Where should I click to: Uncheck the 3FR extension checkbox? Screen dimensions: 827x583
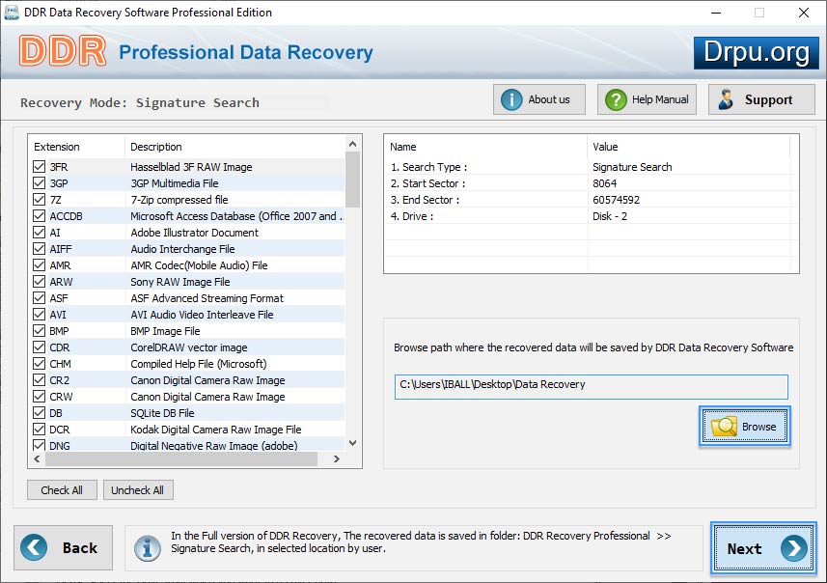tap(39, 167)
